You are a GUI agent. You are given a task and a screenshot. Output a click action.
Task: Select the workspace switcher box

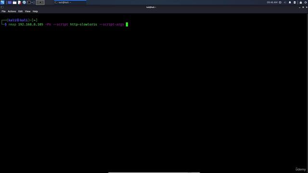40,2
